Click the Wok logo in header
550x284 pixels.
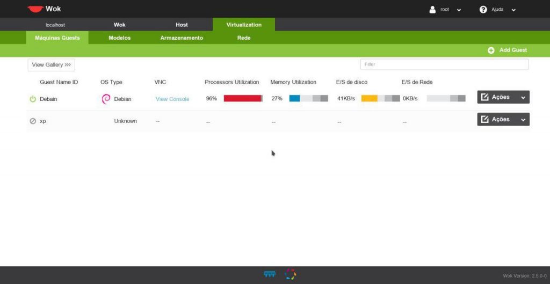pyautogui.click(x=35, y=9)
